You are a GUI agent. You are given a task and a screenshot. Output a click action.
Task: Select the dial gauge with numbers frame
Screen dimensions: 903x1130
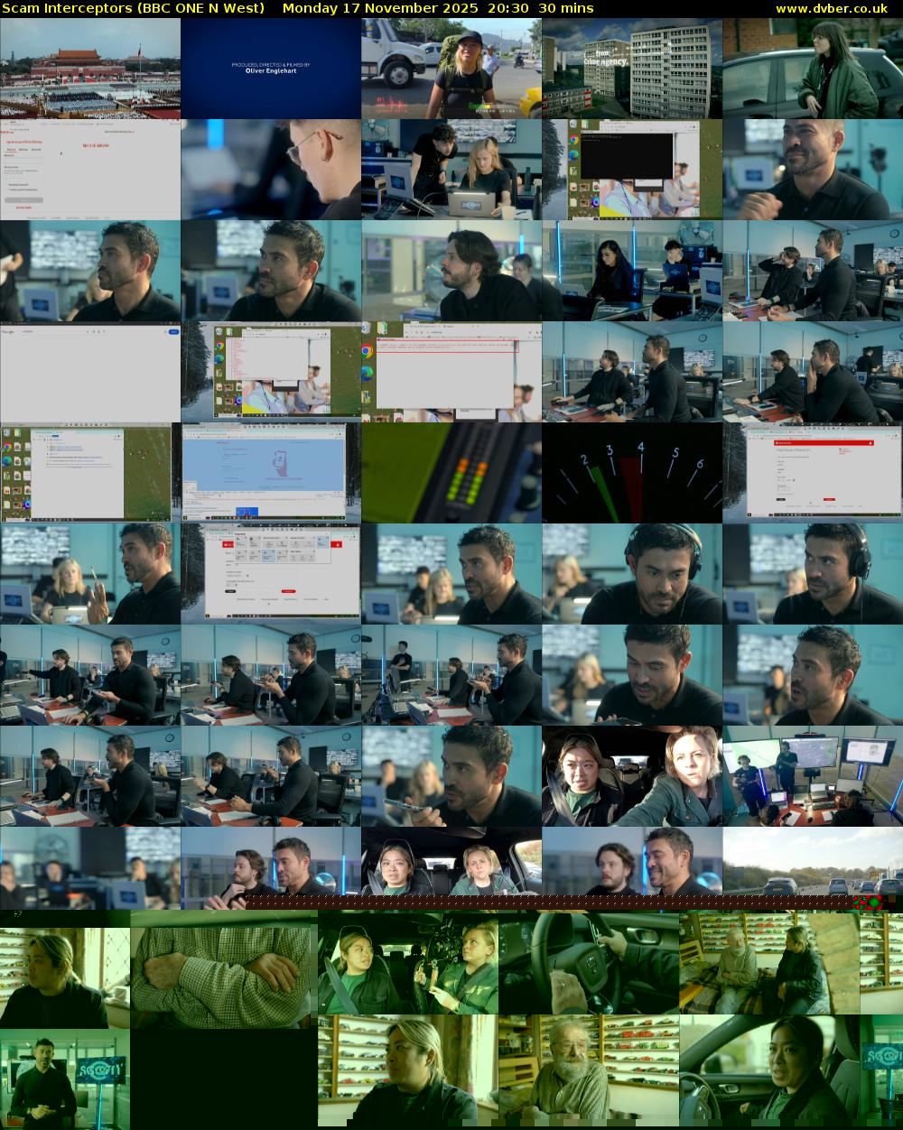click(x=632, y=473)
